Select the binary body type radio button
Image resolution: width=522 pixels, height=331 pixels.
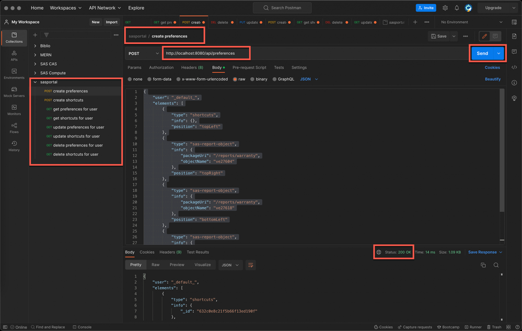252,79
